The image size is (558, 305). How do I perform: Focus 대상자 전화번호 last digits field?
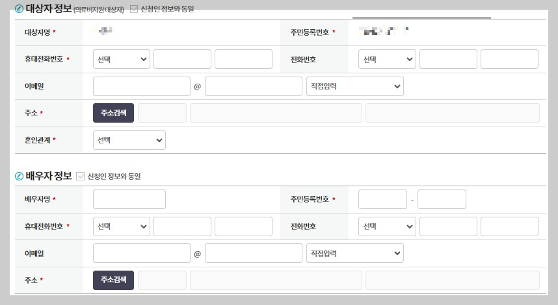click(x=509, y=59)
